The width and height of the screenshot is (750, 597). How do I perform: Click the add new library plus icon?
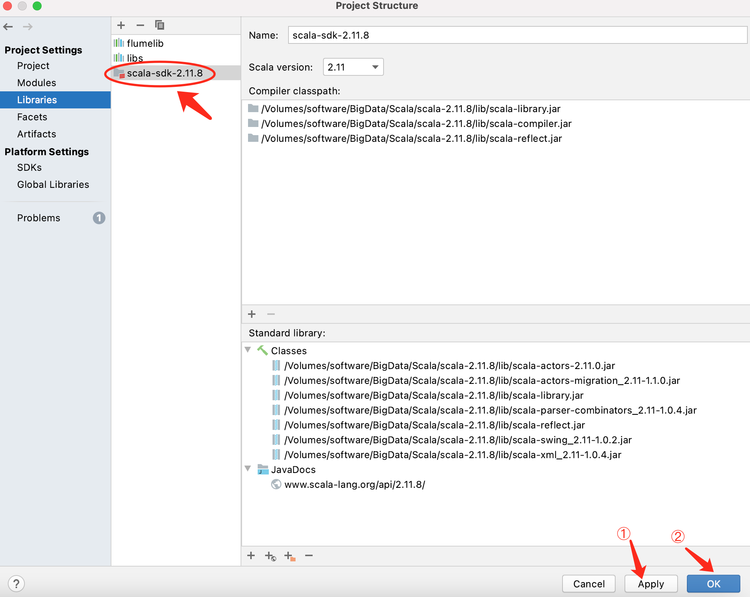121,25
